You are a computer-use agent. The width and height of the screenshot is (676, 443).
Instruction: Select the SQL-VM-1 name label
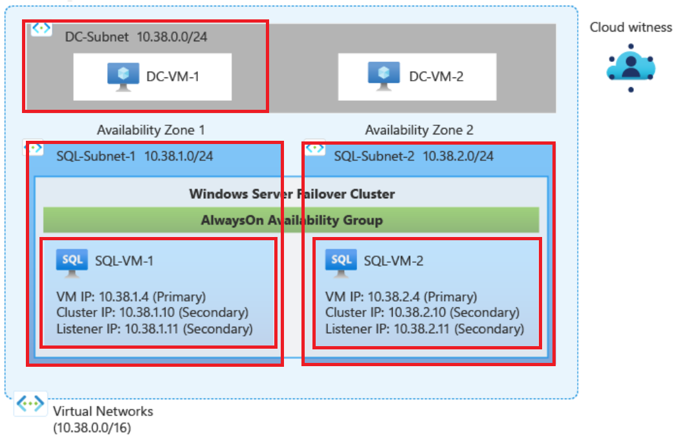coord(124,261)
